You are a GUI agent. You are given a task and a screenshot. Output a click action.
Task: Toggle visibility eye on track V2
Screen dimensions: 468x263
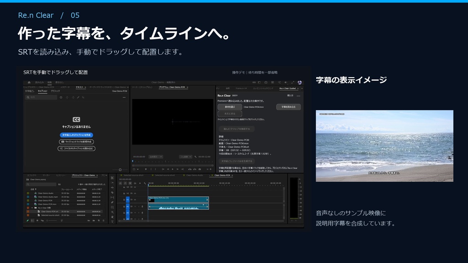135,193
